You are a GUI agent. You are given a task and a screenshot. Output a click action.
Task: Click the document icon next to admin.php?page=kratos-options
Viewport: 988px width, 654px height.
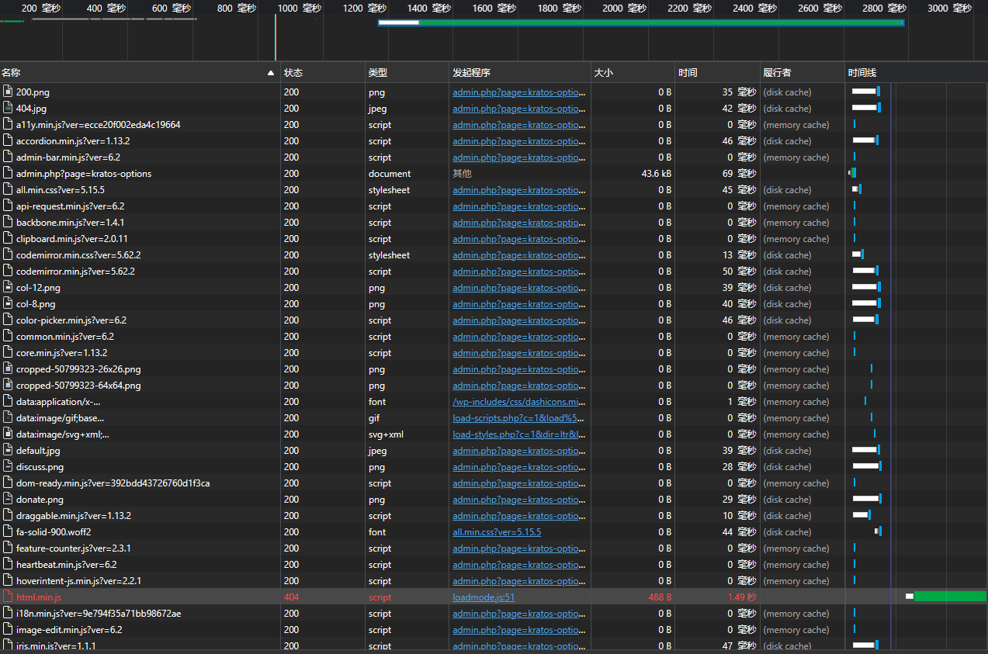pos(8,173)
